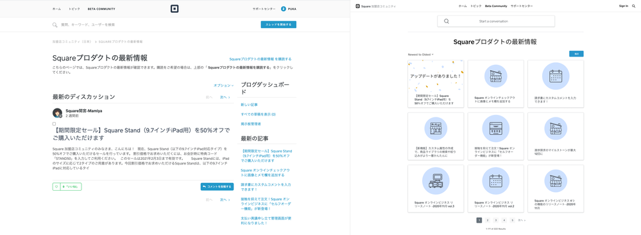Expand the オプション dropdown

pyautogui.click(x=224, y=85)
